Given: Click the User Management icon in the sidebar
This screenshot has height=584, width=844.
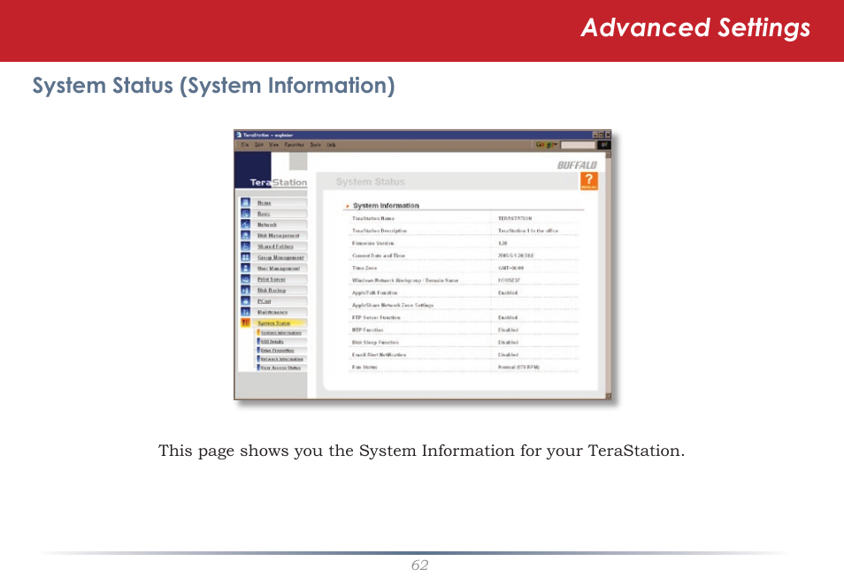Looking at the screenshot, I should click(245, 268).
